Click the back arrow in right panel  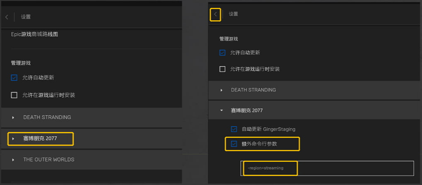[x=215, y=14]
